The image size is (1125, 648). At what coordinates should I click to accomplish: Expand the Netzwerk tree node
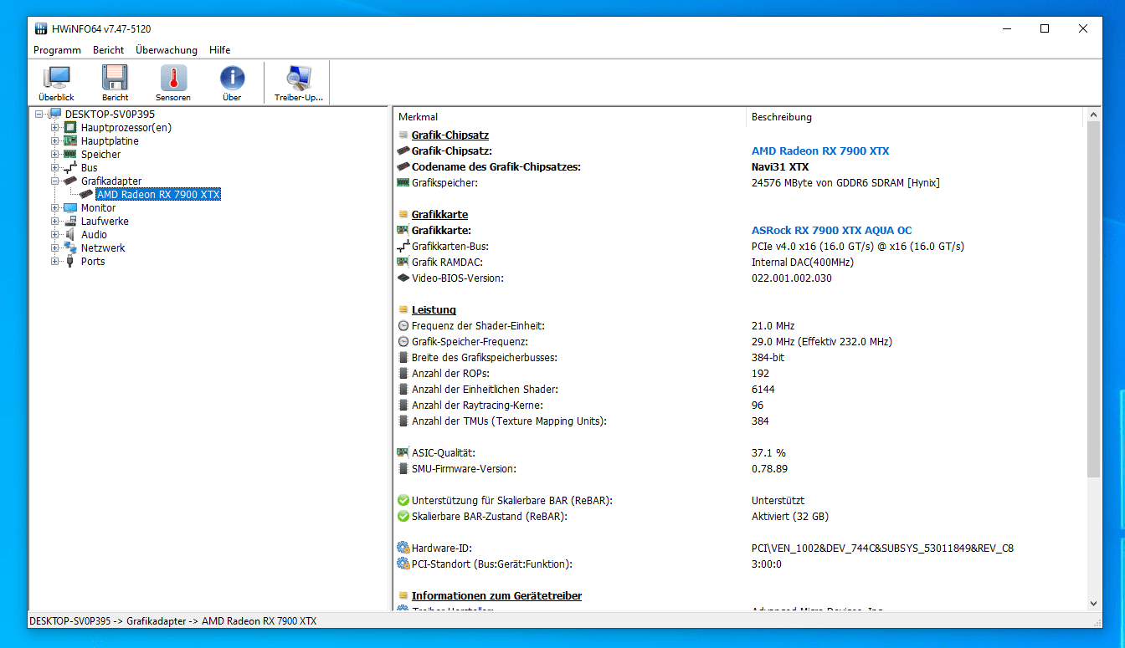point(55,248)
